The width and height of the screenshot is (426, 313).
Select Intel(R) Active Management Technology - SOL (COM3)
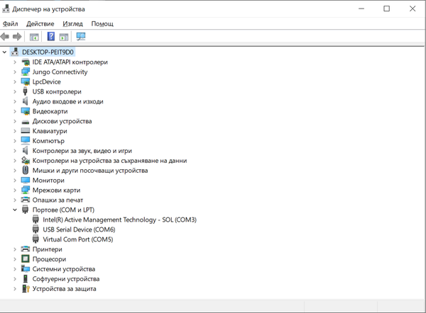click(x=119, y=220)
